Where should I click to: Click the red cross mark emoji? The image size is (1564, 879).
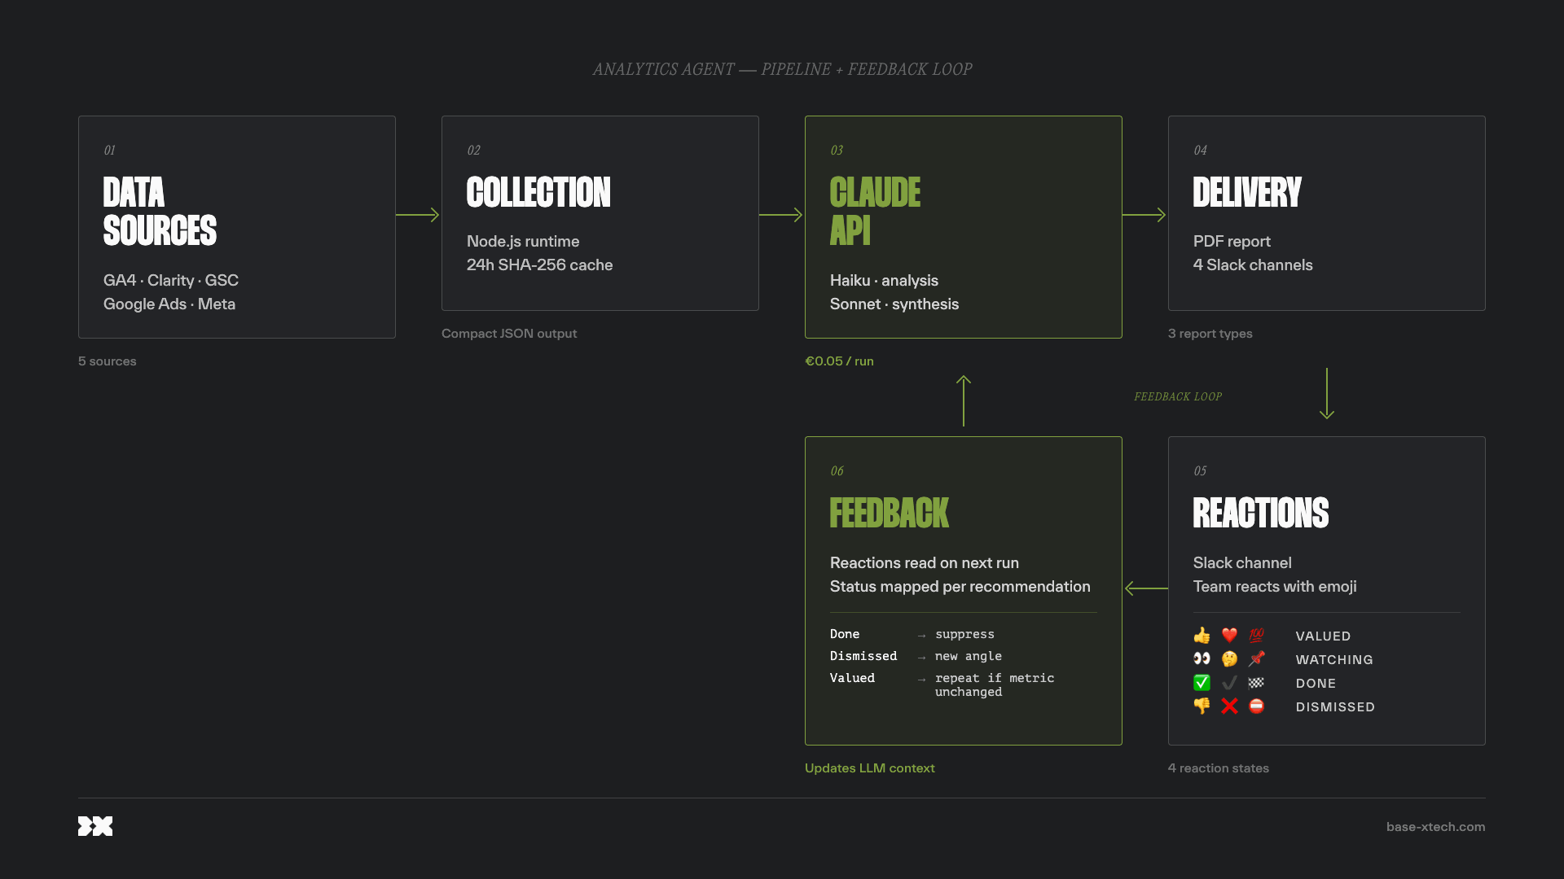[1229, 706]
